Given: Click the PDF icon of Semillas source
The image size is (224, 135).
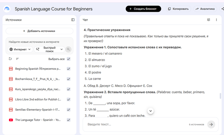Looking at the screenshot, I should tap(11, 110).
